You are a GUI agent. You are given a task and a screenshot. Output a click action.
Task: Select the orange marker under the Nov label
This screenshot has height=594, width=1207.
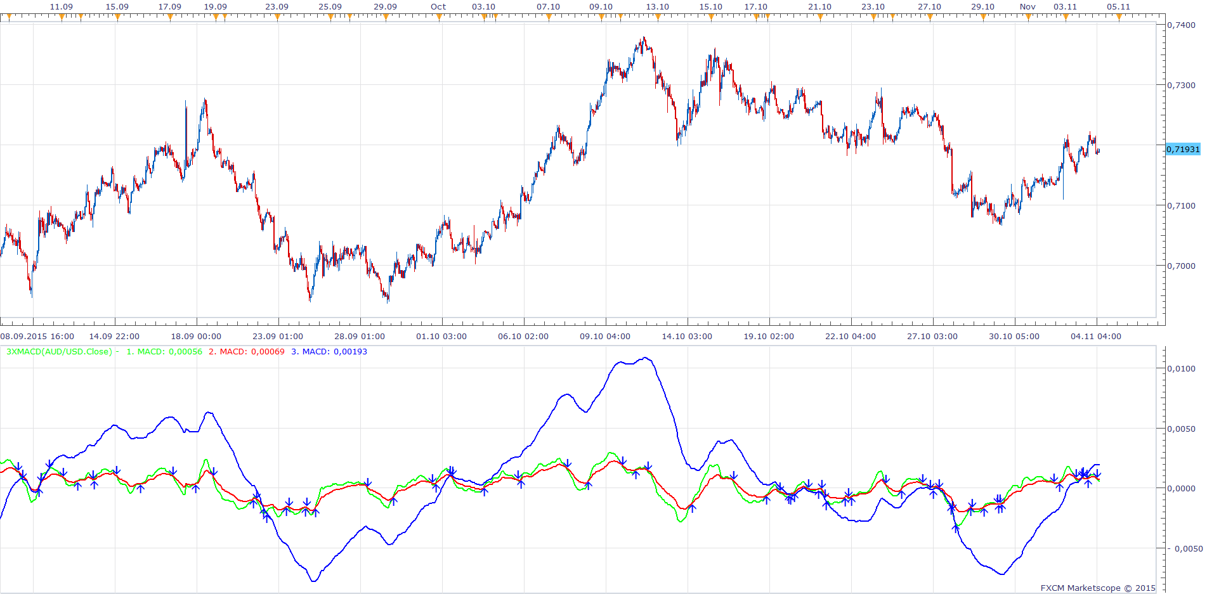click(x=1028, y=18)
